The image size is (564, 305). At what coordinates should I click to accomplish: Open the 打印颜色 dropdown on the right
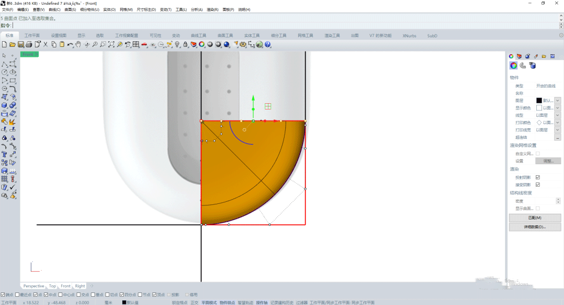pyautogui.click(x=557, y=123)
